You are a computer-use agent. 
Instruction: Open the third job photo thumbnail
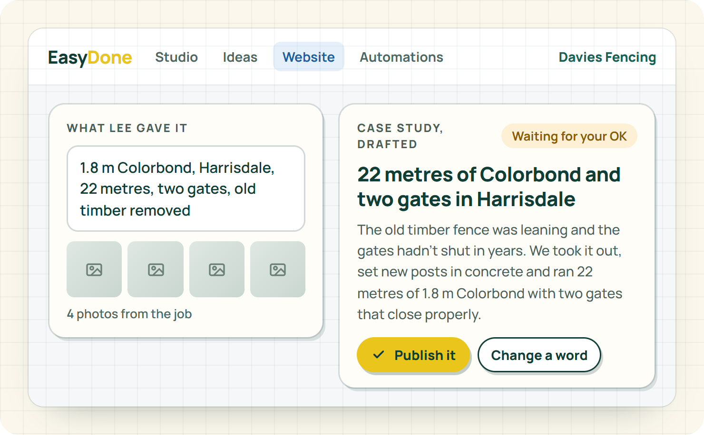click(x=217, y=269)
